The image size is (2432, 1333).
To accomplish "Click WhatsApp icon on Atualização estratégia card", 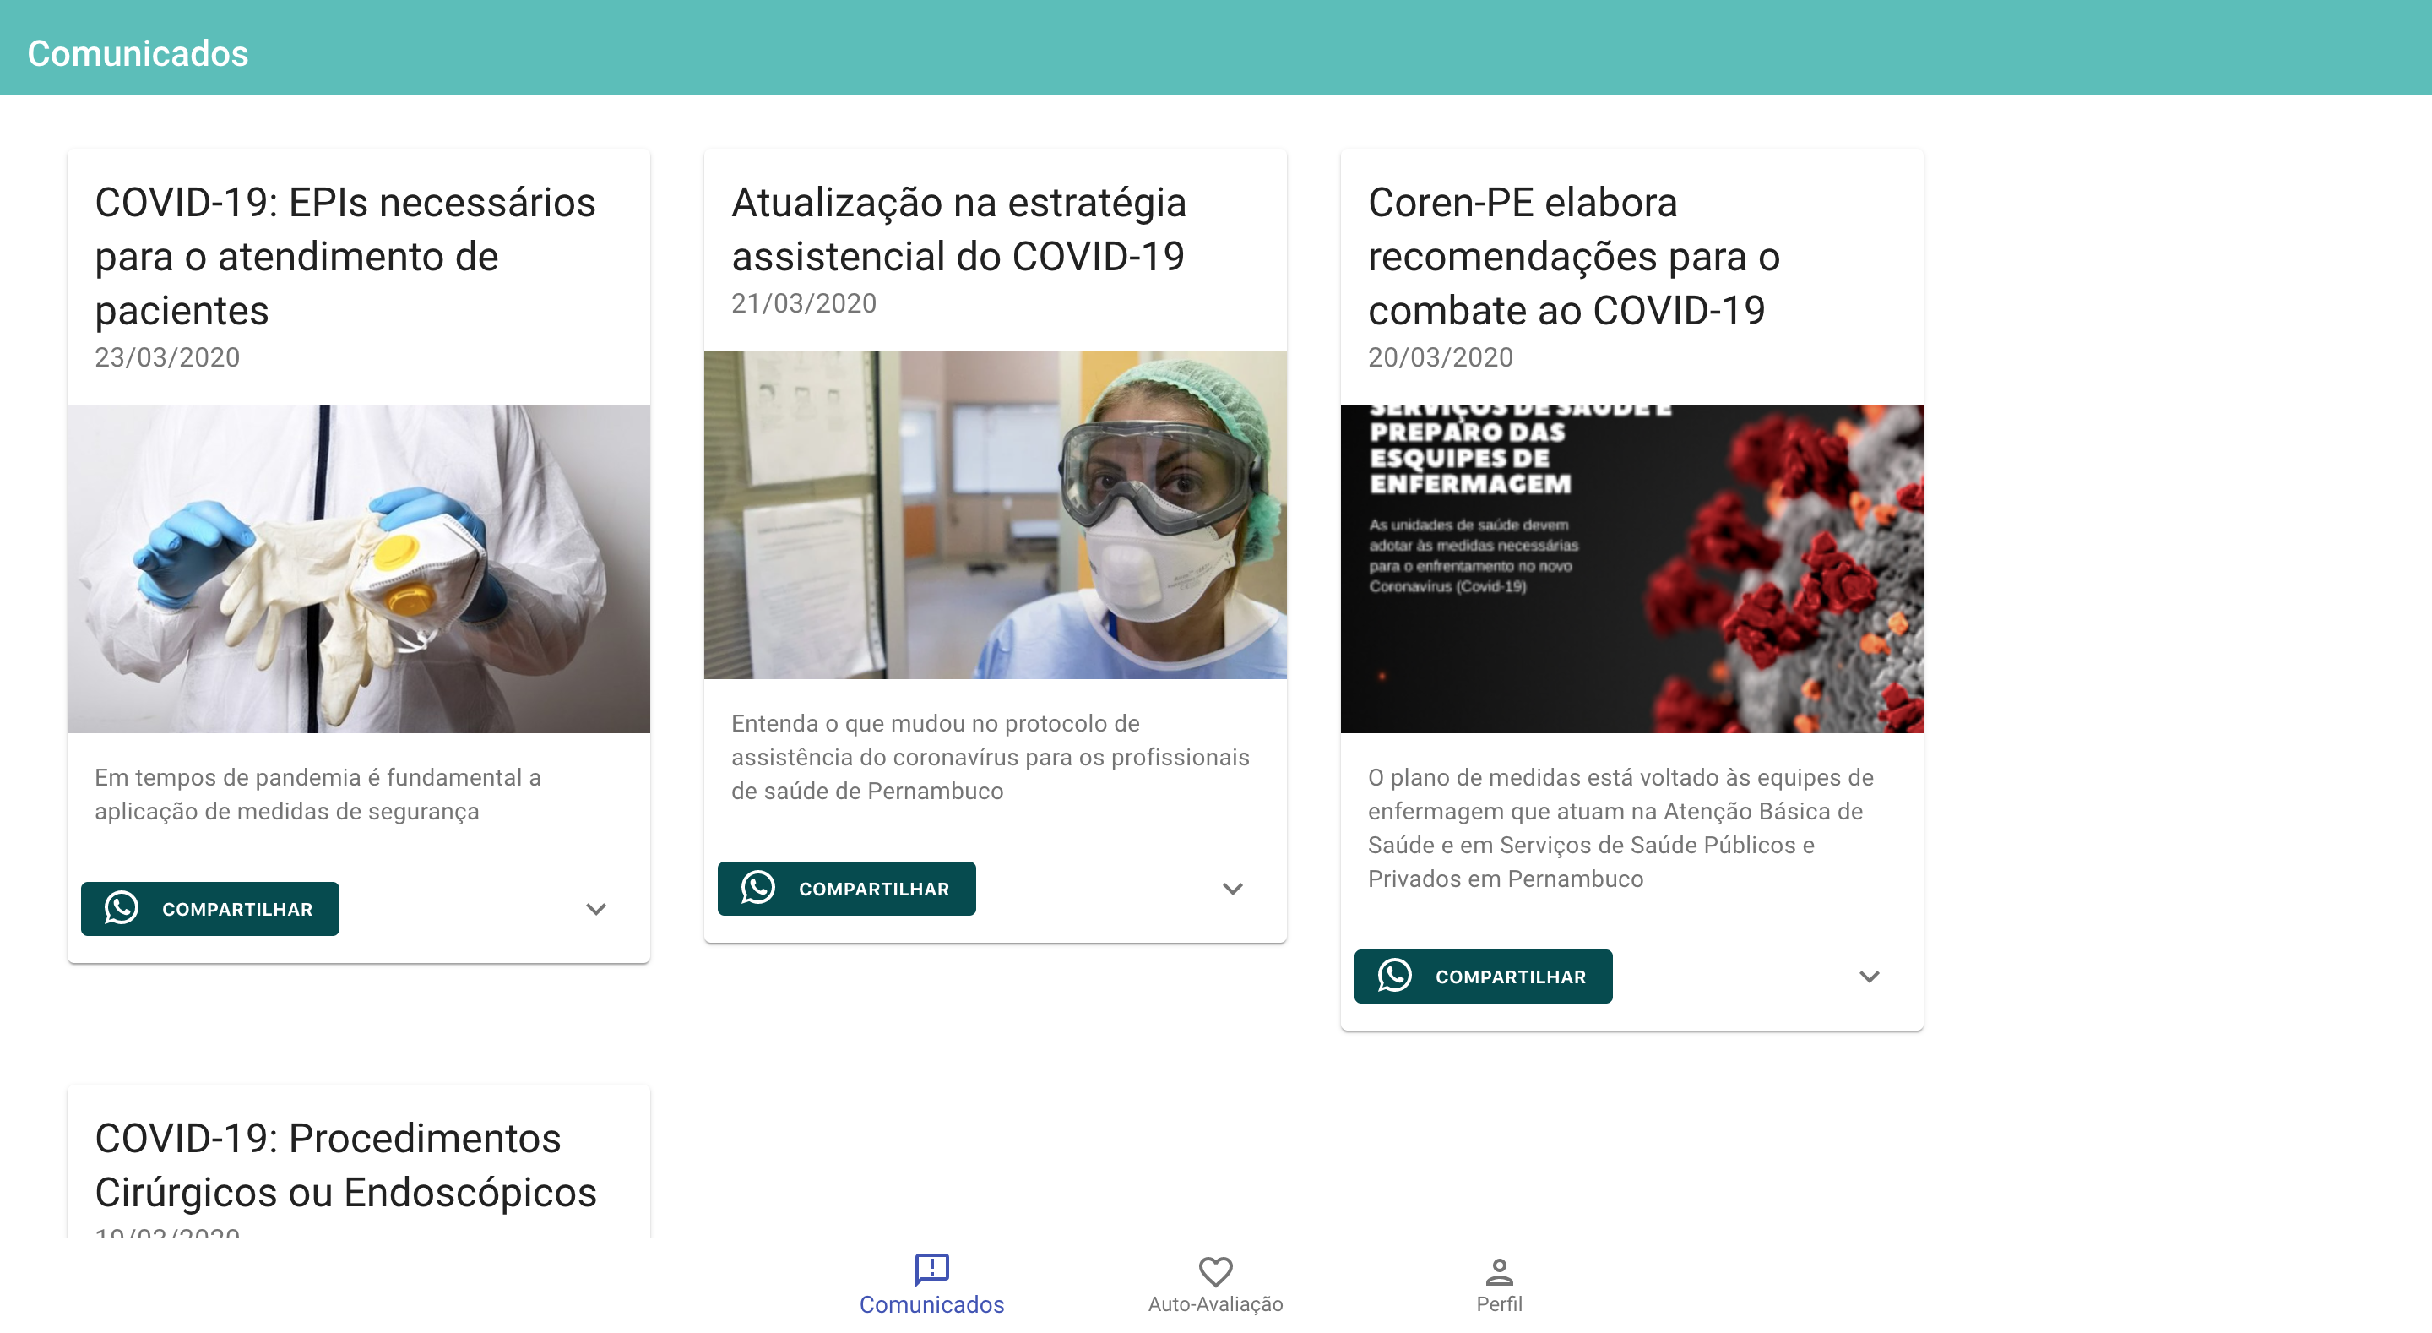I will pyautogui.click(x=757, y=888).
